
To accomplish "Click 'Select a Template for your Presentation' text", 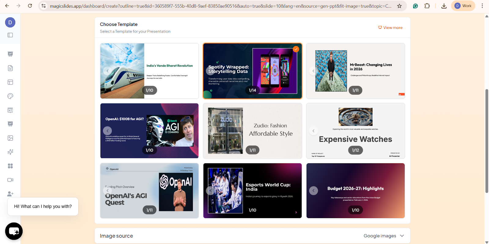I will (x=135, y=31).
